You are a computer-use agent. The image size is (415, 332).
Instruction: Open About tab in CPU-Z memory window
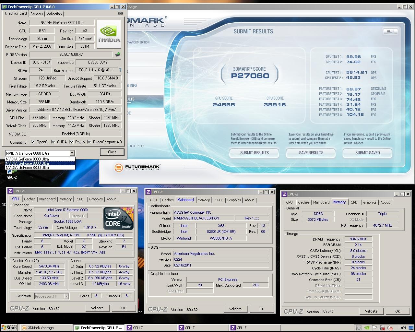[385, 202]
